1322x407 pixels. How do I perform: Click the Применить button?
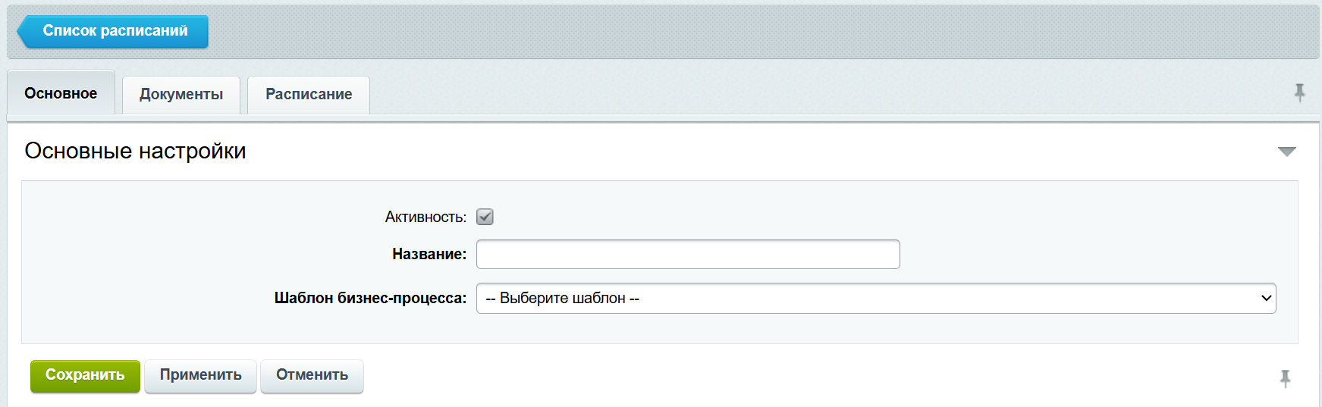tap(201, 375)
